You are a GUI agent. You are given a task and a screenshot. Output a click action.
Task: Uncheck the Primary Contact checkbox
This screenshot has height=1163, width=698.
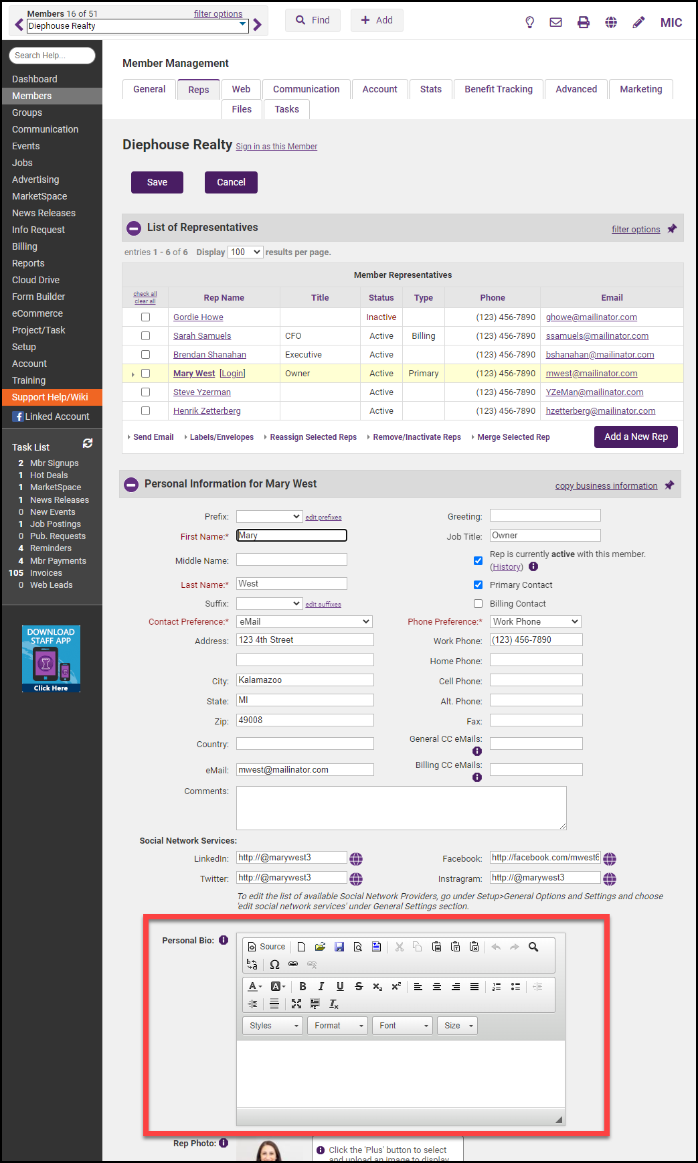click(x=478, y=585)
